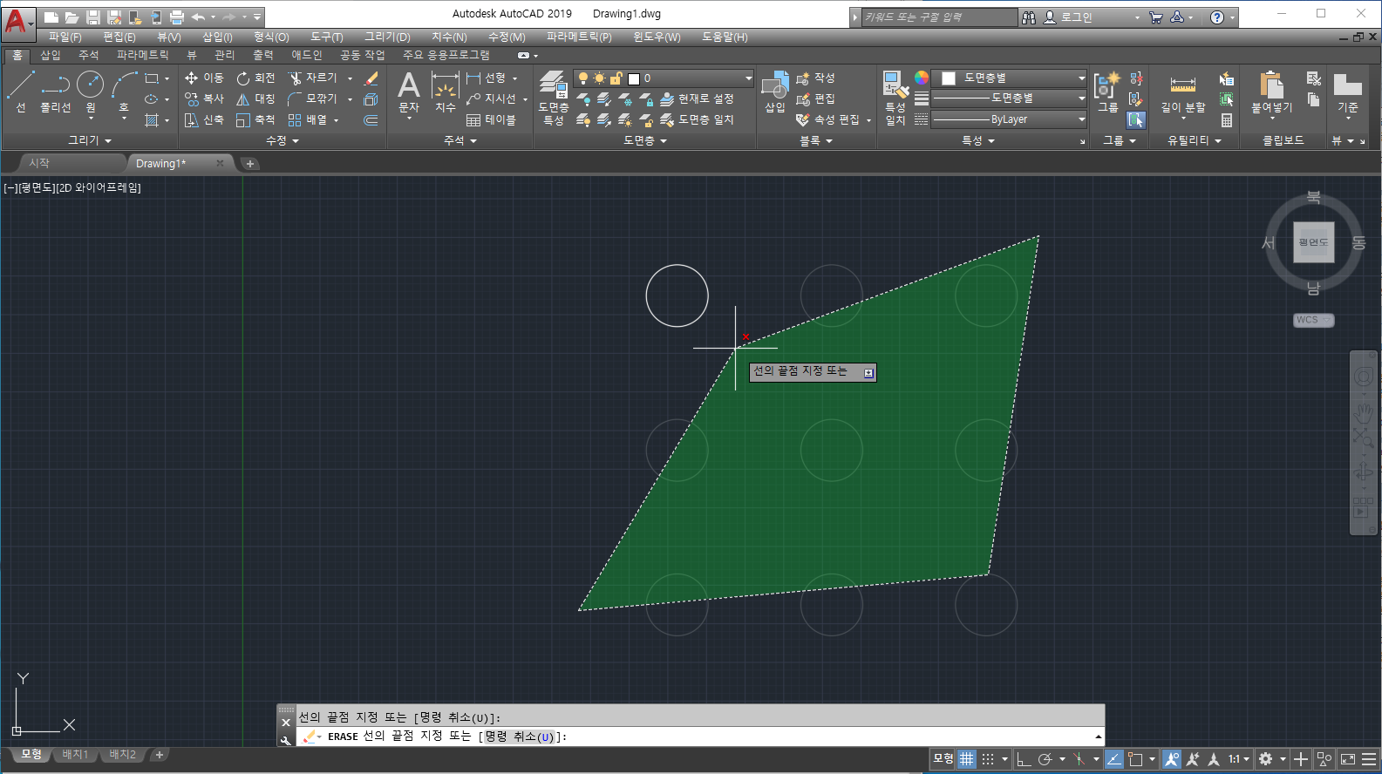Open the 수정(M) menu

(x=507, y=37)
